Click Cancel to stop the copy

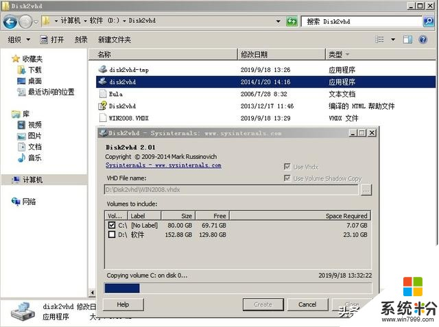pyautogui.click(x=307, y=304)
